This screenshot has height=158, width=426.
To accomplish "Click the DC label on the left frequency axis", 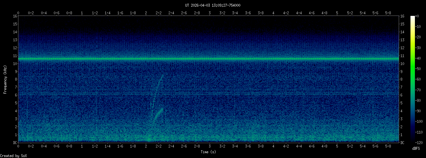I will point(15,142).
